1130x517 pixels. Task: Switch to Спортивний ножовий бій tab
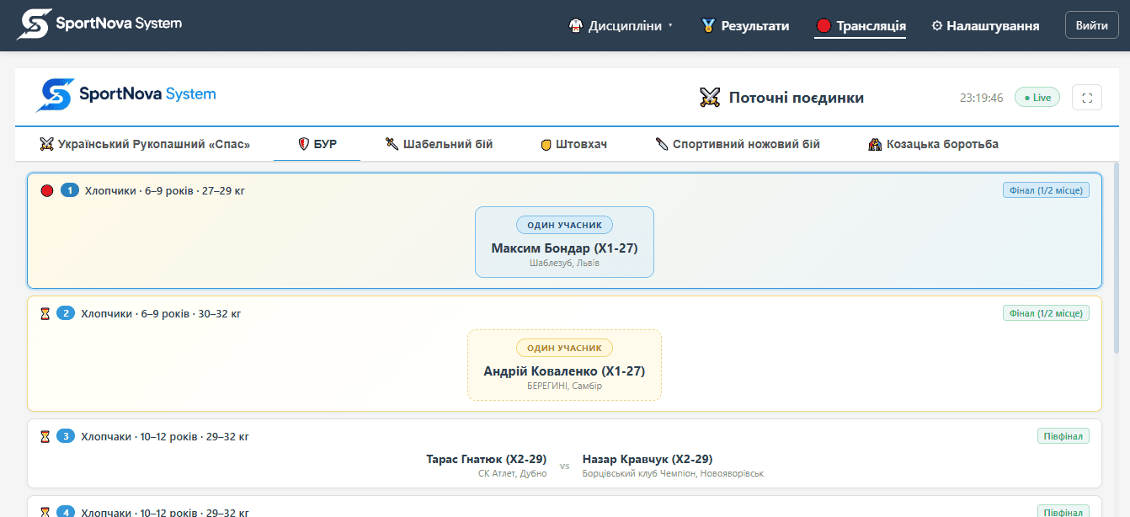[738, 144]
